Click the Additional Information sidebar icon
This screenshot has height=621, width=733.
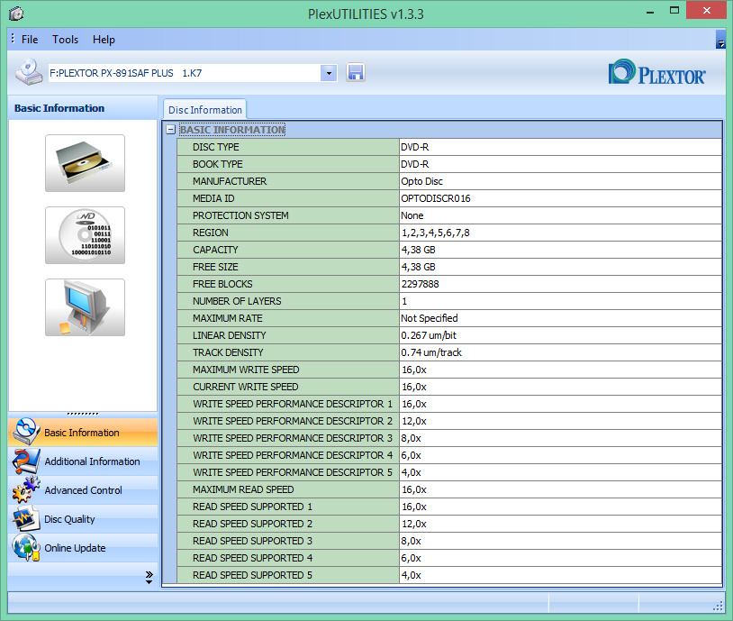point(26,461)
